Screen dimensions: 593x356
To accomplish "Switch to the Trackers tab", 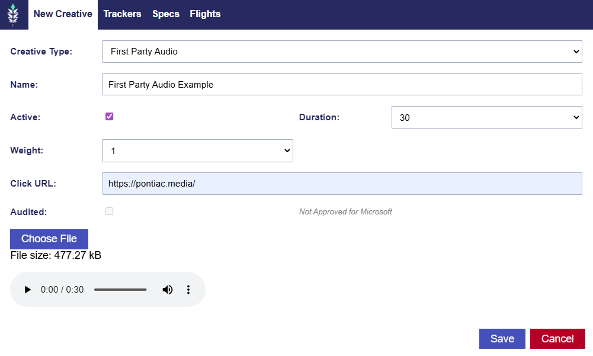I will point(122,14).
